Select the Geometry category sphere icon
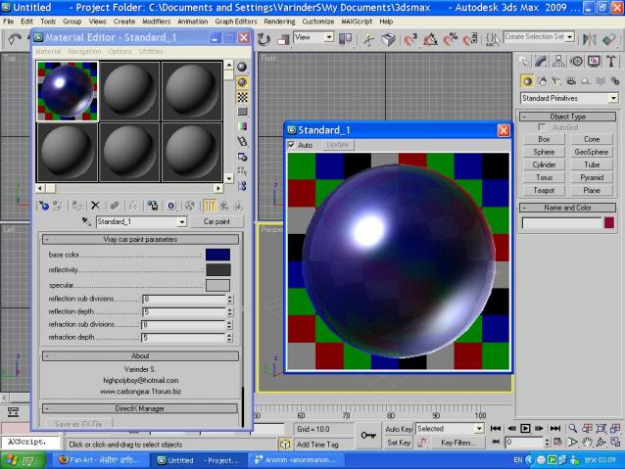This screenshot has height=469, width=625. 527,81
